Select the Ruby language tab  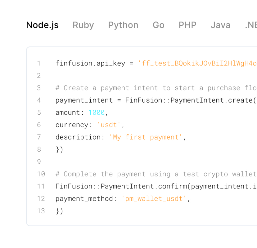pos(83,25)
